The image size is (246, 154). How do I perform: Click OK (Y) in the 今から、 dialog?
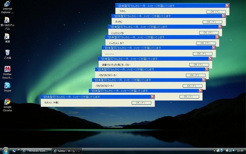point(216,11)
